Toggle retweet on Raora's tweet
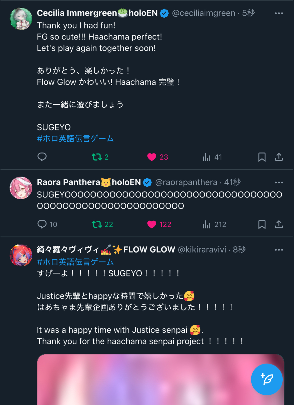The height and width of the screenshot is (405, 294). 102,224
